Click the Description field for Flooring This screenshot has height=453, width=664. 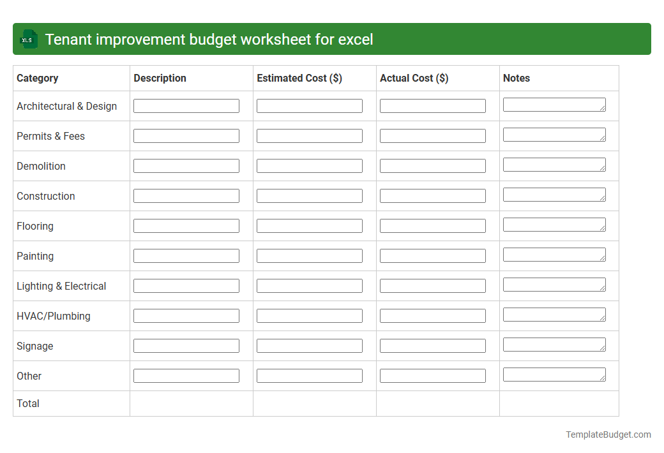point(186,225)
